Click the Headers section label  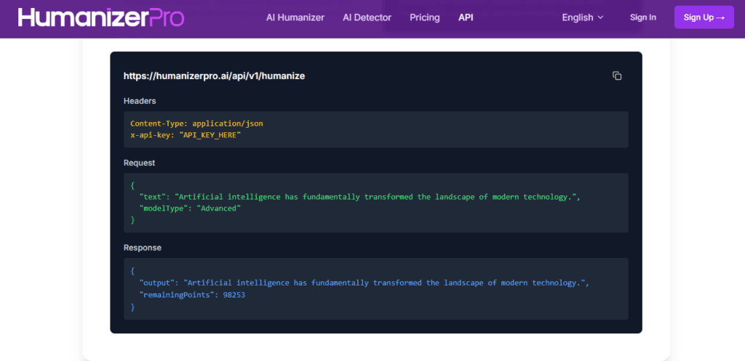[x=140, y=101]
